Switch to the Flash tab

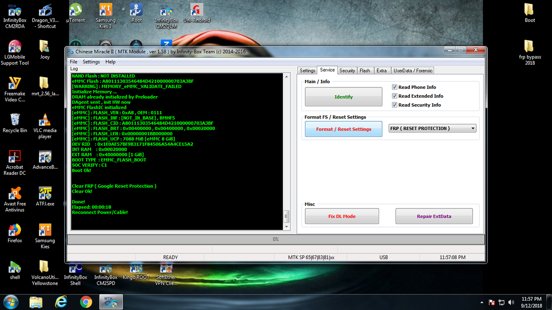point(365,71)
